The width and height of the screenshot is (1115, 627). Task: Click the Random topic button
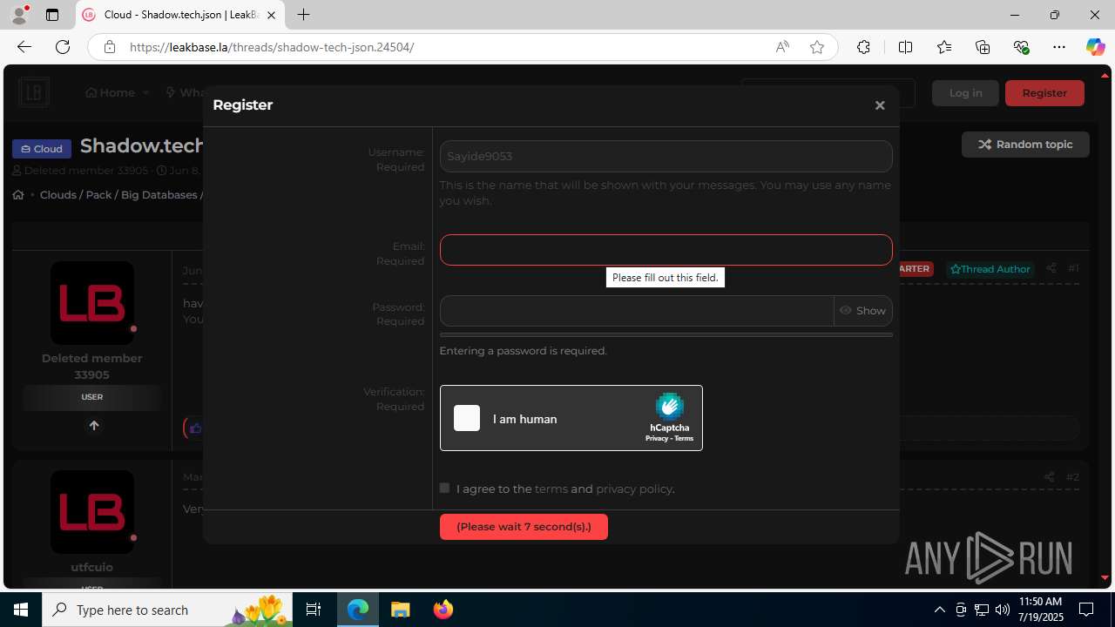(1025, 145)
